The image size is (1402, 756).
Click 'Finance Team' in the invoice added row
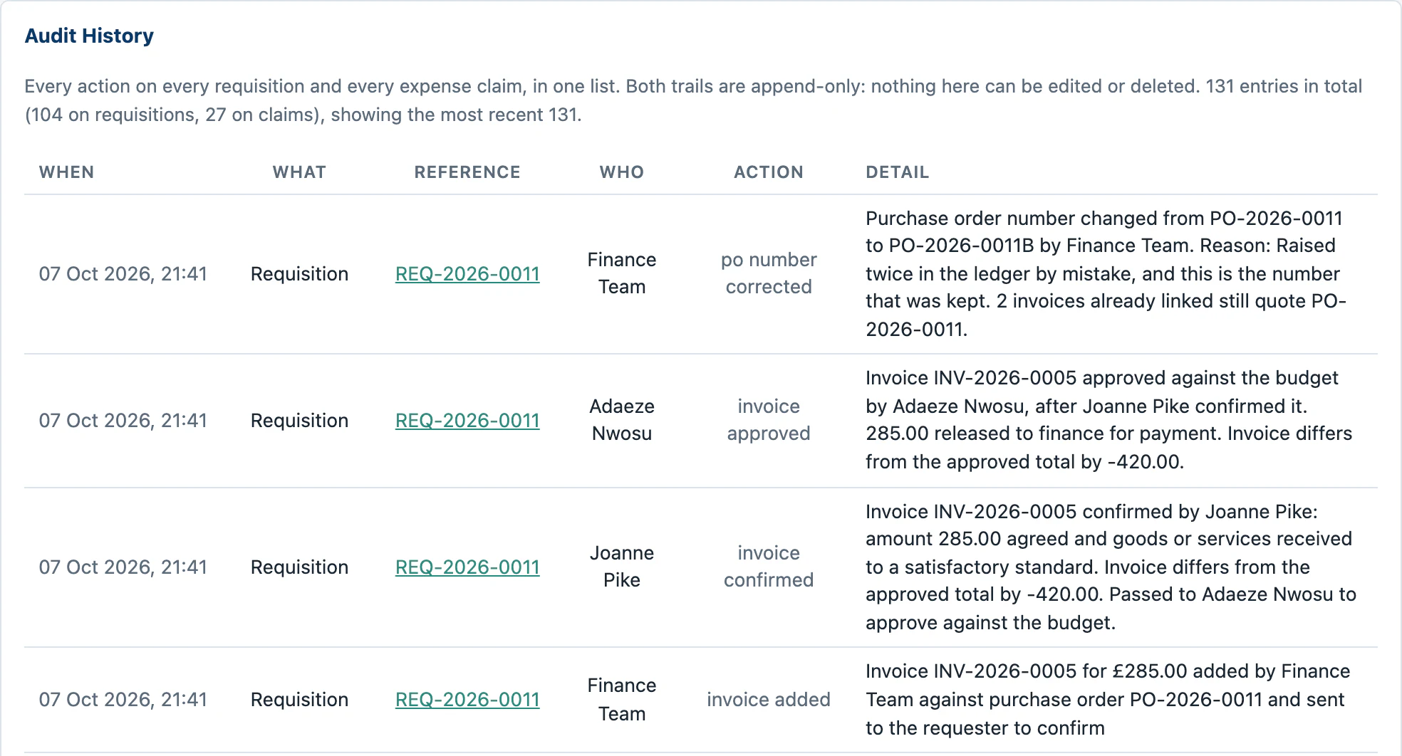tap(622, 700)
